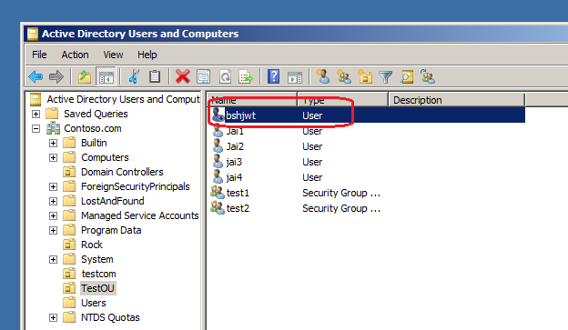Viewport: 568px width, 330px height.
Task: Go up one level with folder icon
Action: [85, 76]
